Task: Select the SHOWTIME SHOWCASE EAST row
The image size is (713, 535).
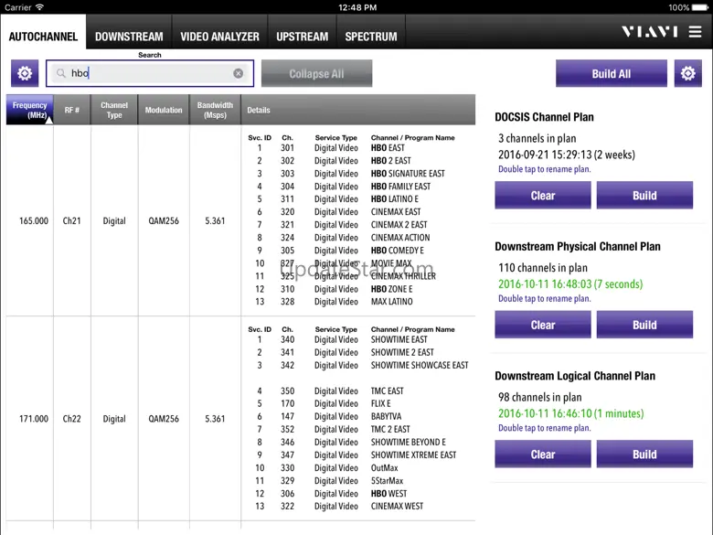Action: tap(358, 365)
